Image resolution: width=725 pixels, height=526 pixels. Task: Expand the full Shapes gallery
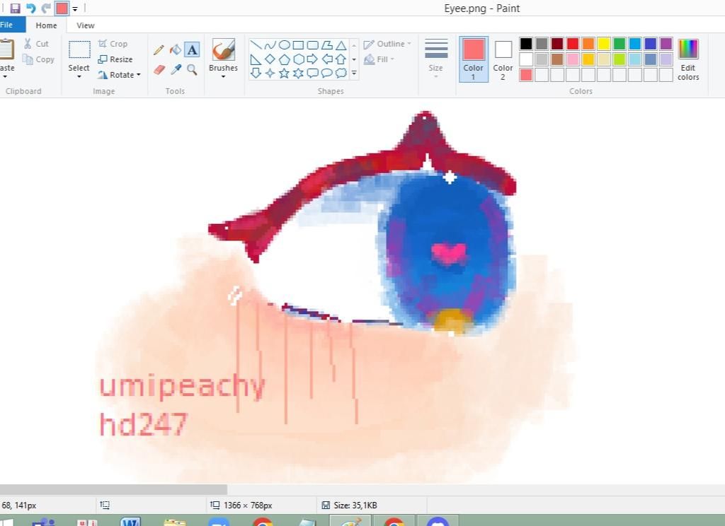click(354, 73)
